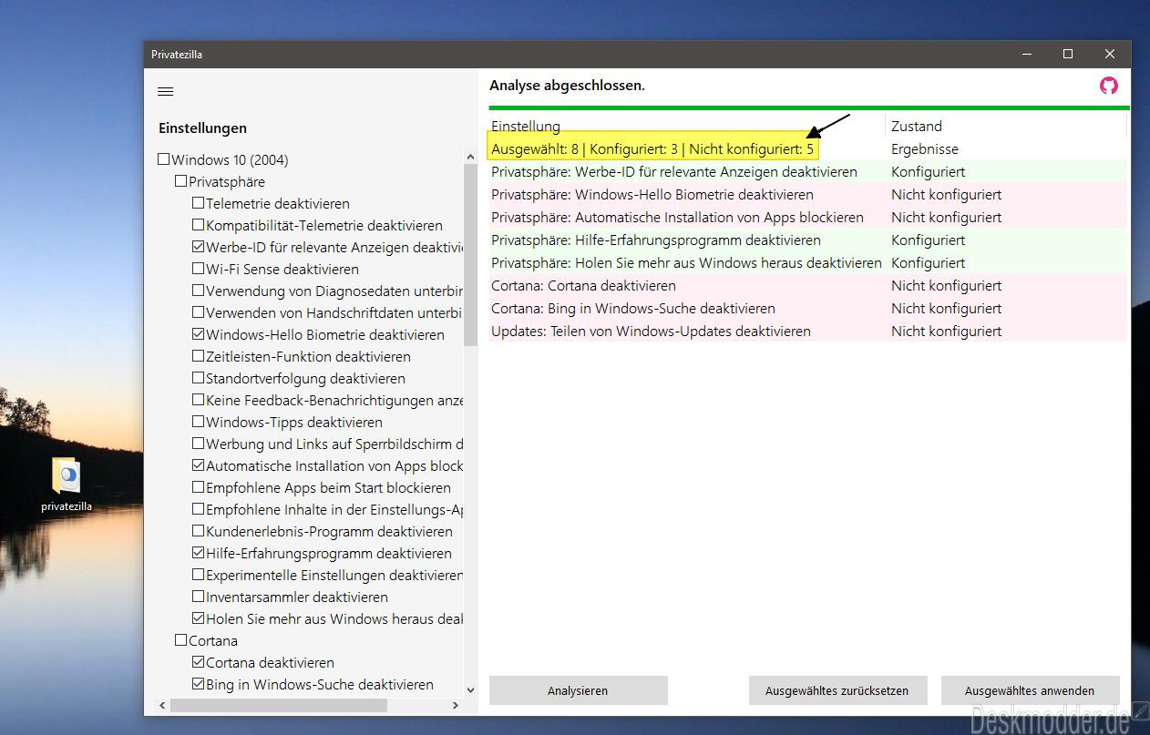Image resolution: width=1150 pixels, height=735 pixels.
Task: Select result row Automatische Installation von Apps
Action: coord(807,217)
